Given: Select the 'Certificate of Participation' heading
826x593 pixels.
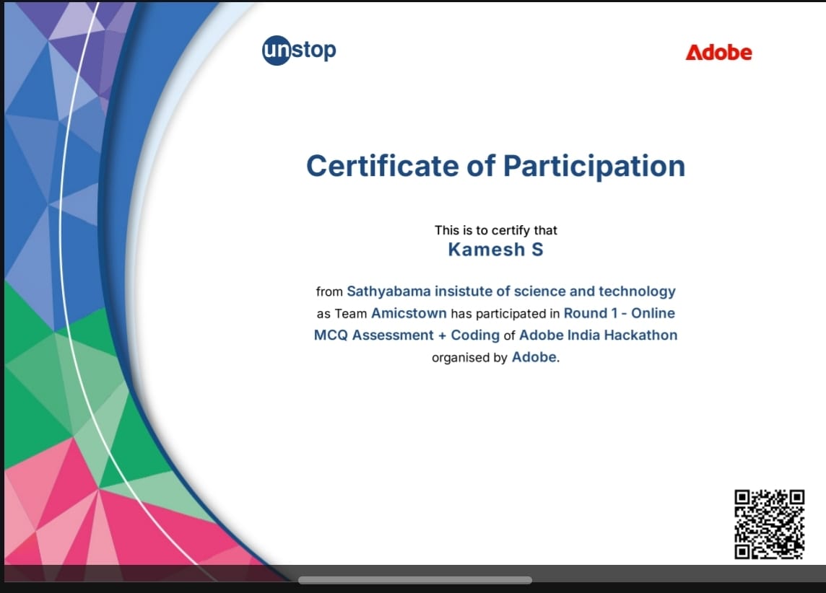Looking at the screenshot, I should click(x=496, y=166).
